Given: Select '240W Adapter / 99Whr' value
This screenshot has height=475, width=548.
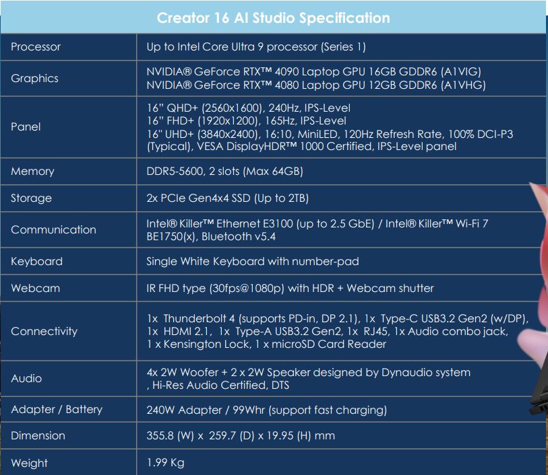Looking at the screenshot, I should click(267, 410).
